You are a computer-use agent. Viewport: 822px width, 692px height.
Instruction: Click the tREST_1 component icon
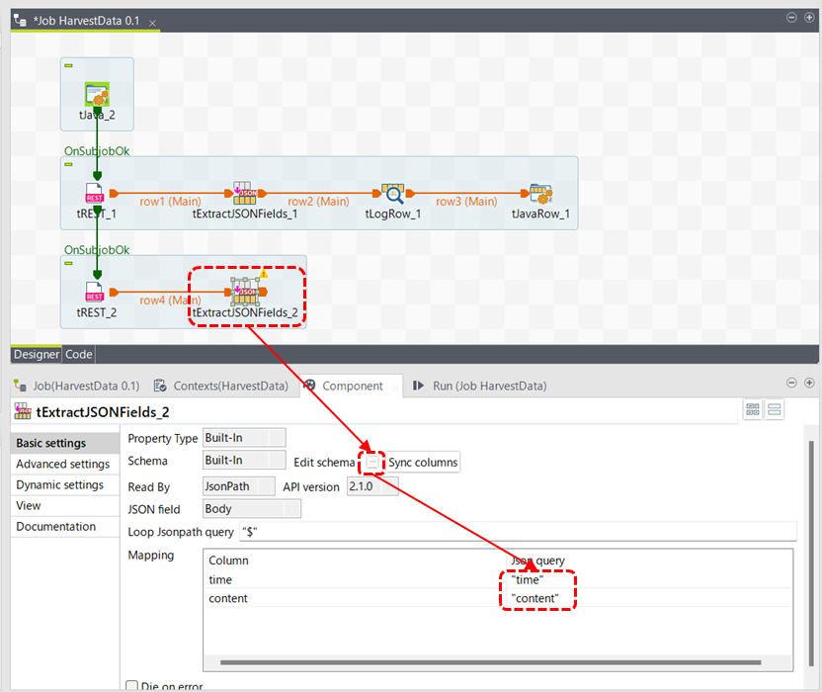pyautogui.click(x=96, y=195)
